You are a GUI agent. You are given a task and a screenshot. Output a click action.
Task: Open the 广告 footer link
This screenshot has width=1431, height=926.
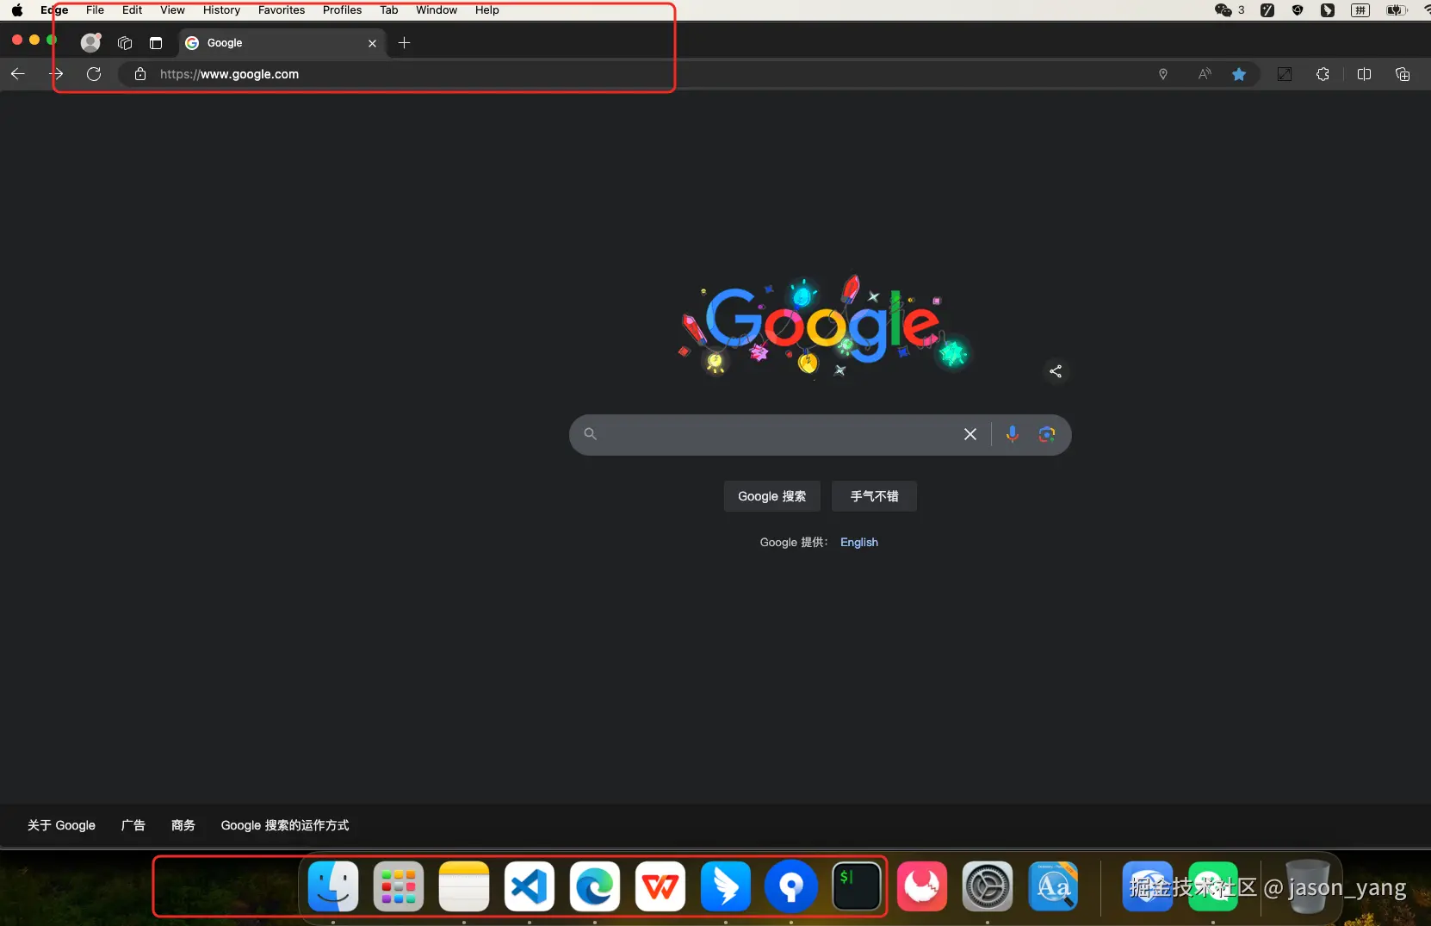(x=133, y=825)
